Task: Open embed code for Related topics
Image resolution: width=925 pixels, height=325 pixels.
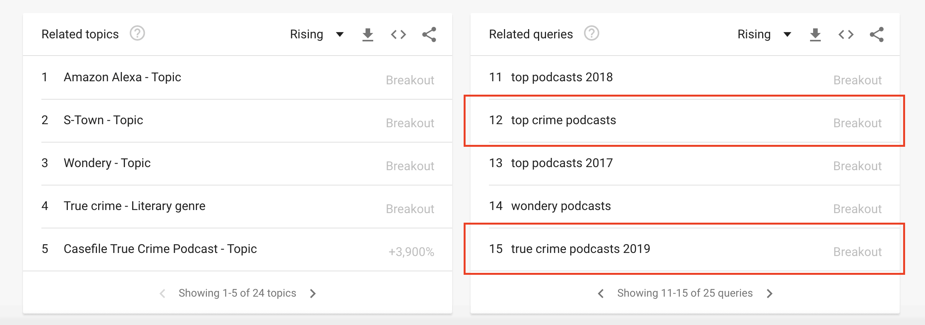Action: [399, 34]
